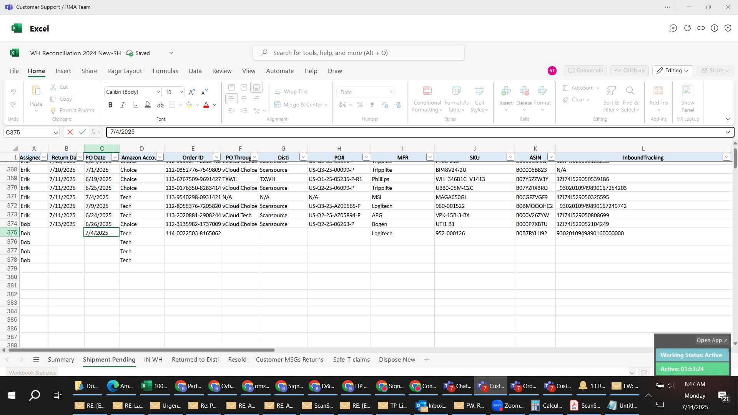Viewport: 738px width, 415px height.
Task: Open Calculator from the taskbar
Action: [547, 406]
